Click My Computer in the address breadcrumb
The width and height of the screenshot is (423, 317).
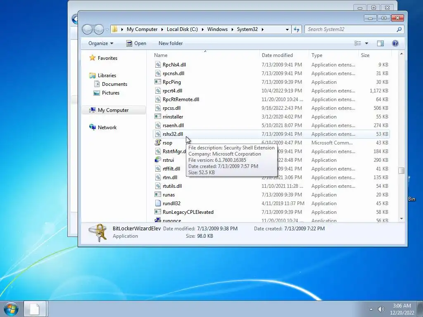(142, 29)
